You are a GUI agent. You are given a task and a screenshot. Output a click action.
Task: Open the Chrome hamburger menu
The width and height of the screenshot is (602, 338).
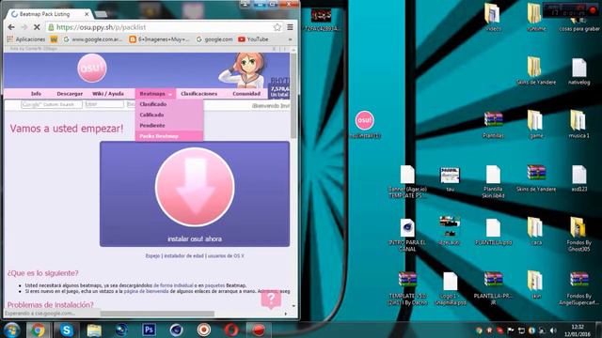point(291,27)
